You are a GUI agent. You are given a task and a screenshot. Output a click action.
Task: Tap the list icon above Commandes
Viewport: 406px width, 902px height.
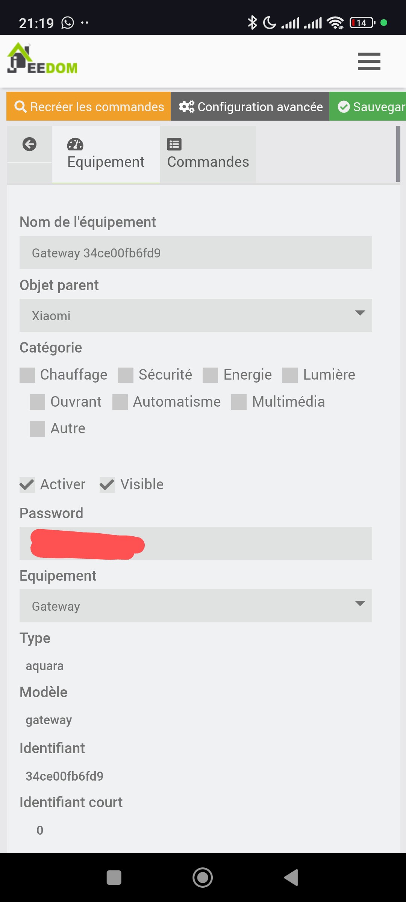[x=174, y=144]
